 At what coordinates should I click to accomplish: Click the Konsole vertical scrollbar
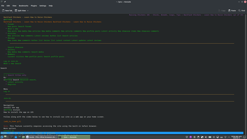(x=245, y=74)
